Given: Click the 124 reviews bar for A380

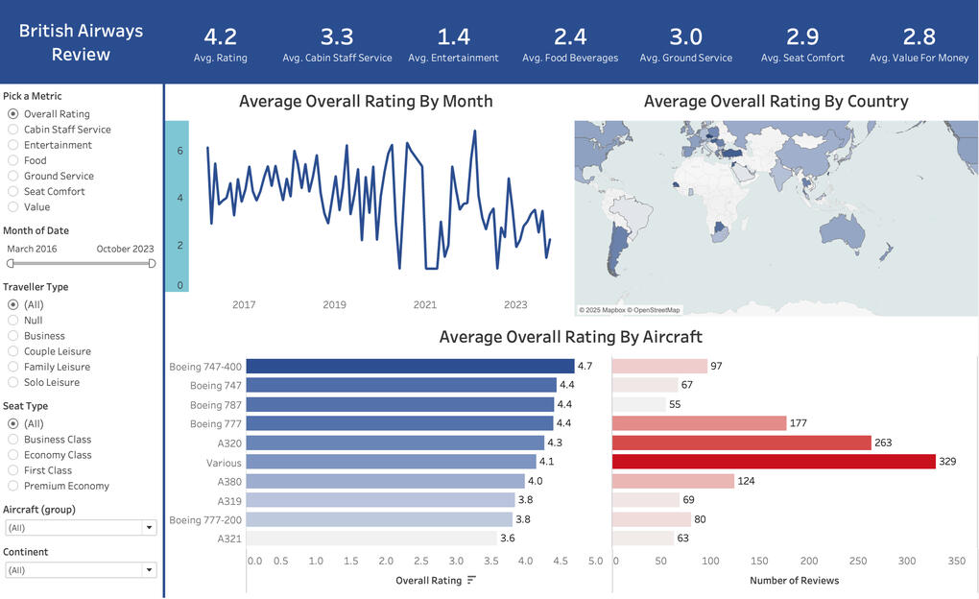Looking at the screenshot, I should pyautogui.click(x=673, y=481).
